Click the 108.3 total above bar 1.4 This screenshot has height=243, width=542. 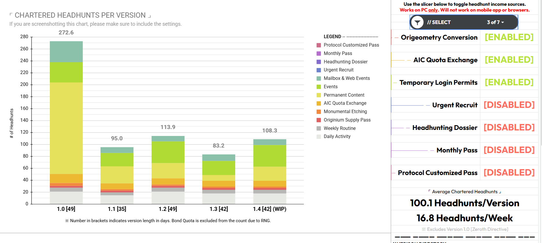point(270,130)
